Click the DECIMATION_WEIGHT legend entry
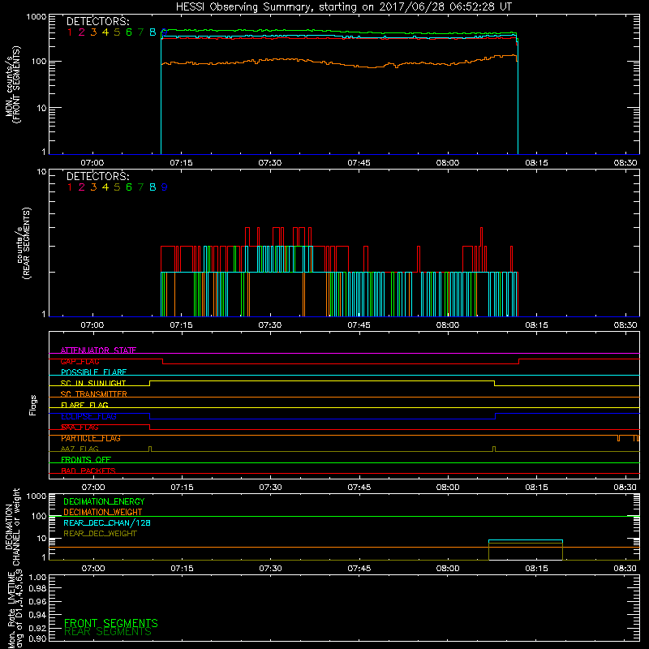Screen dimensions: 649x649 (103, 512)
